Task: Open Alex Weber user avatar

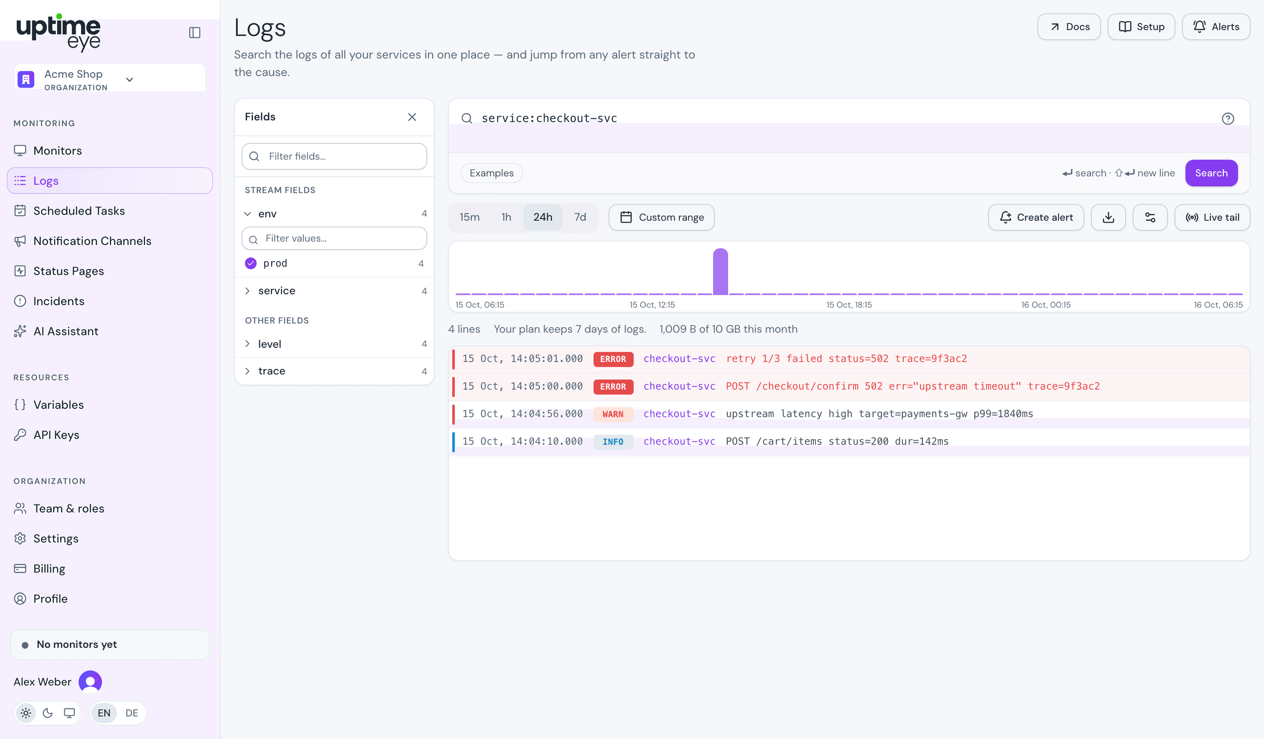Action: coord(90,682)
